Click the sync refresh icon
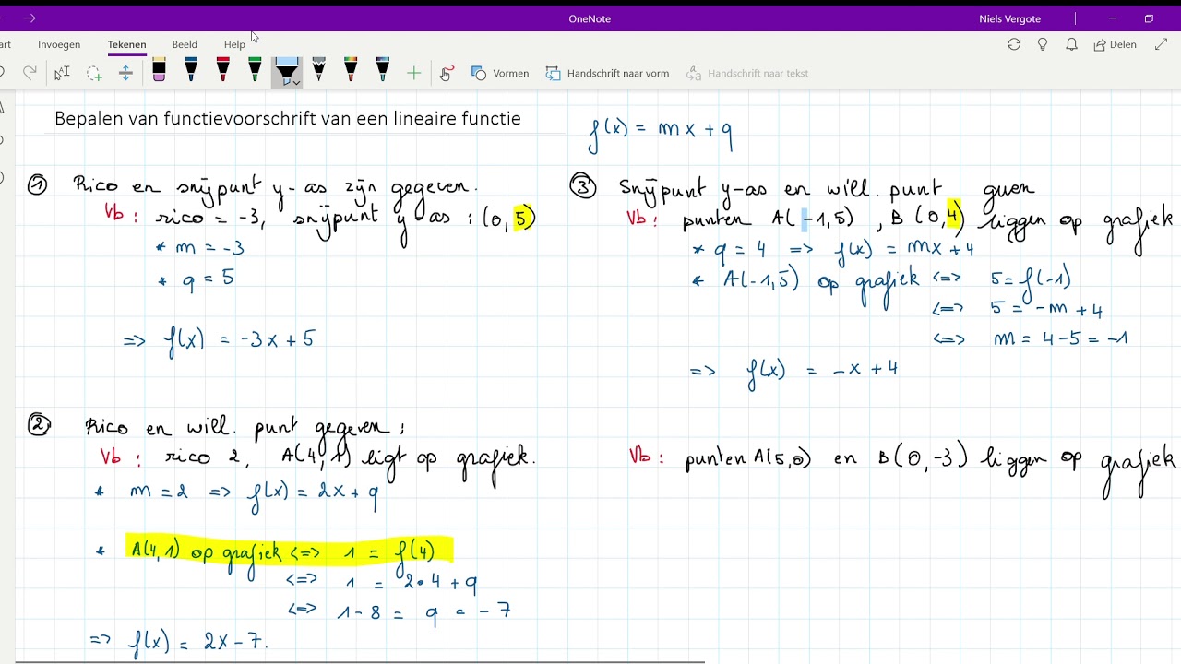Image resolution: width=1181 pixels, height=664 pixels. (x=1014, y=44)
